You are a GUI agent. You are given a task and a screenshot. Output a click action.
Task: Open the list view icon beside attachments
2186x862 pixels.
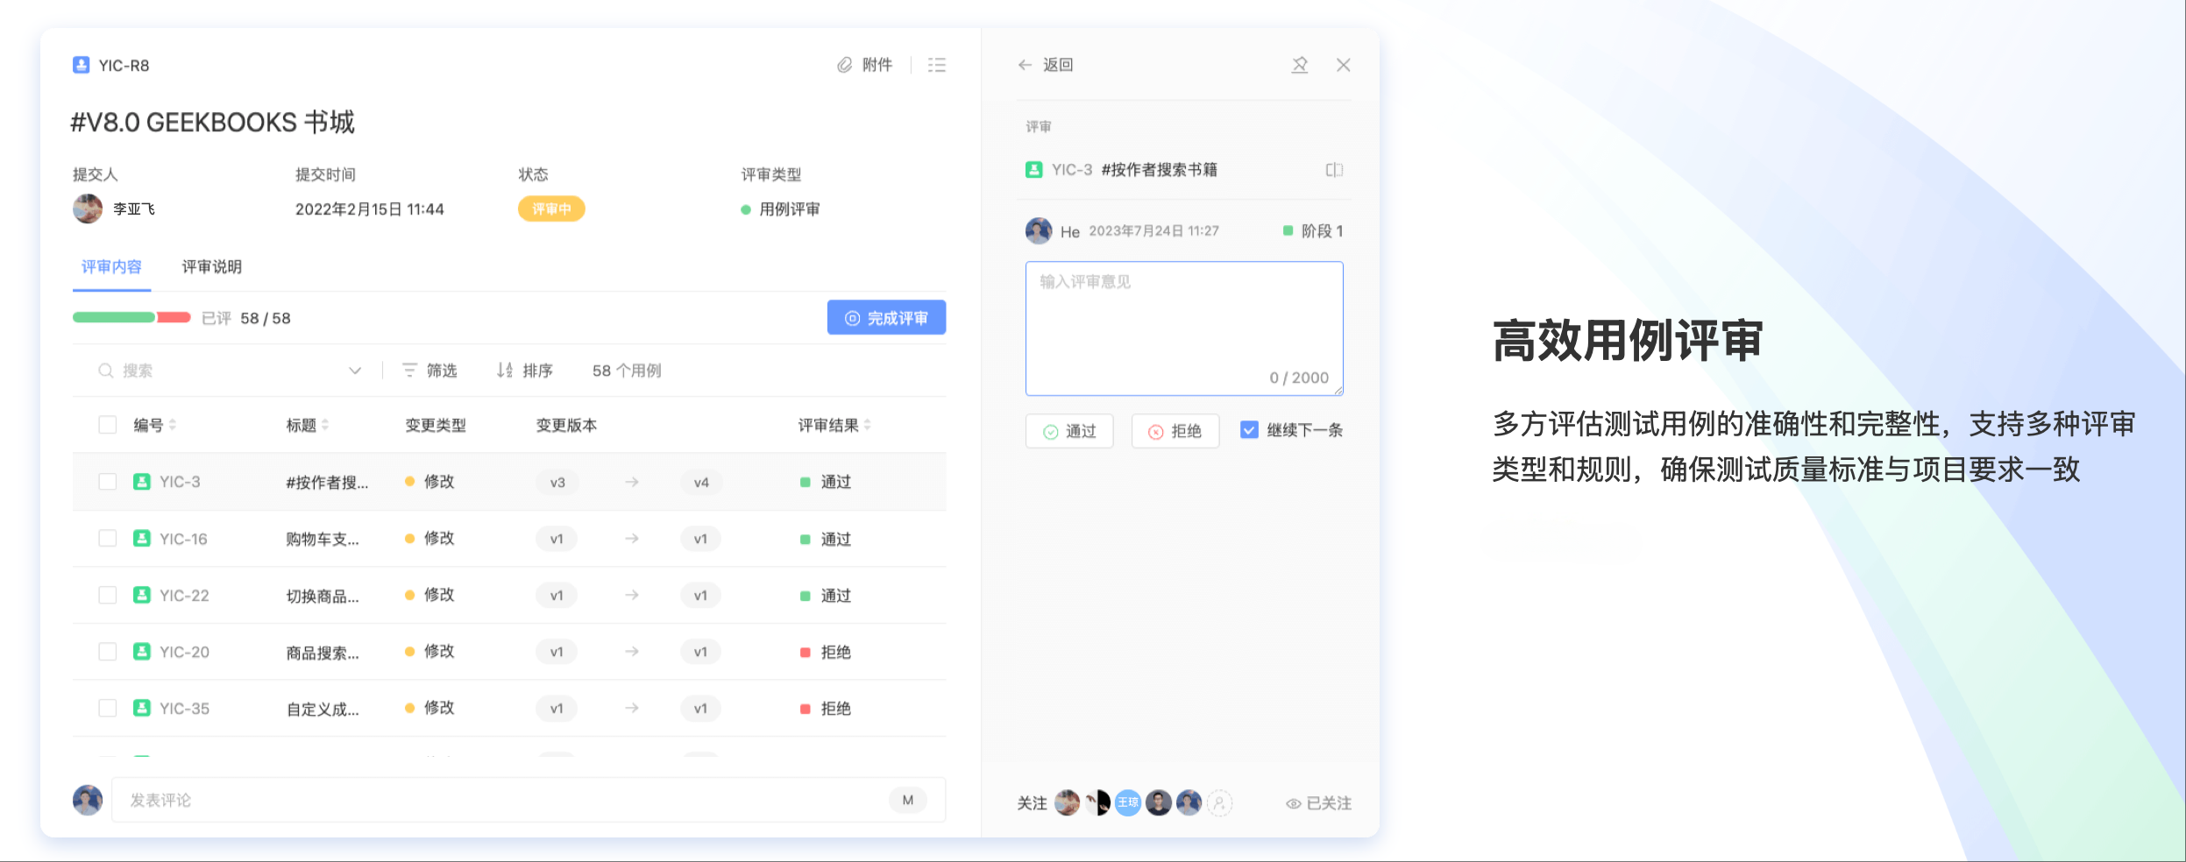click(937, 65)
